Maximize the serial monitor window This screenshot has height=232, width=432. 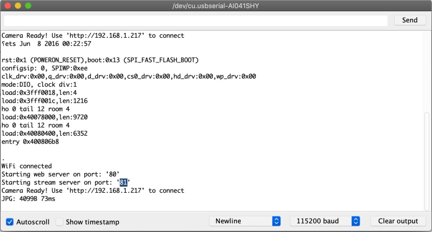[x=28, y=5]
